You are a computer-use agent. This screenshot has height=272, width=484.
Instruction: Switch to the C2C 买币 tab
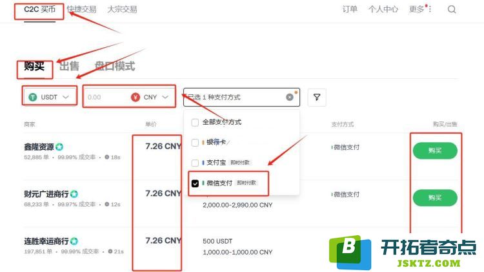coord(39,9)
